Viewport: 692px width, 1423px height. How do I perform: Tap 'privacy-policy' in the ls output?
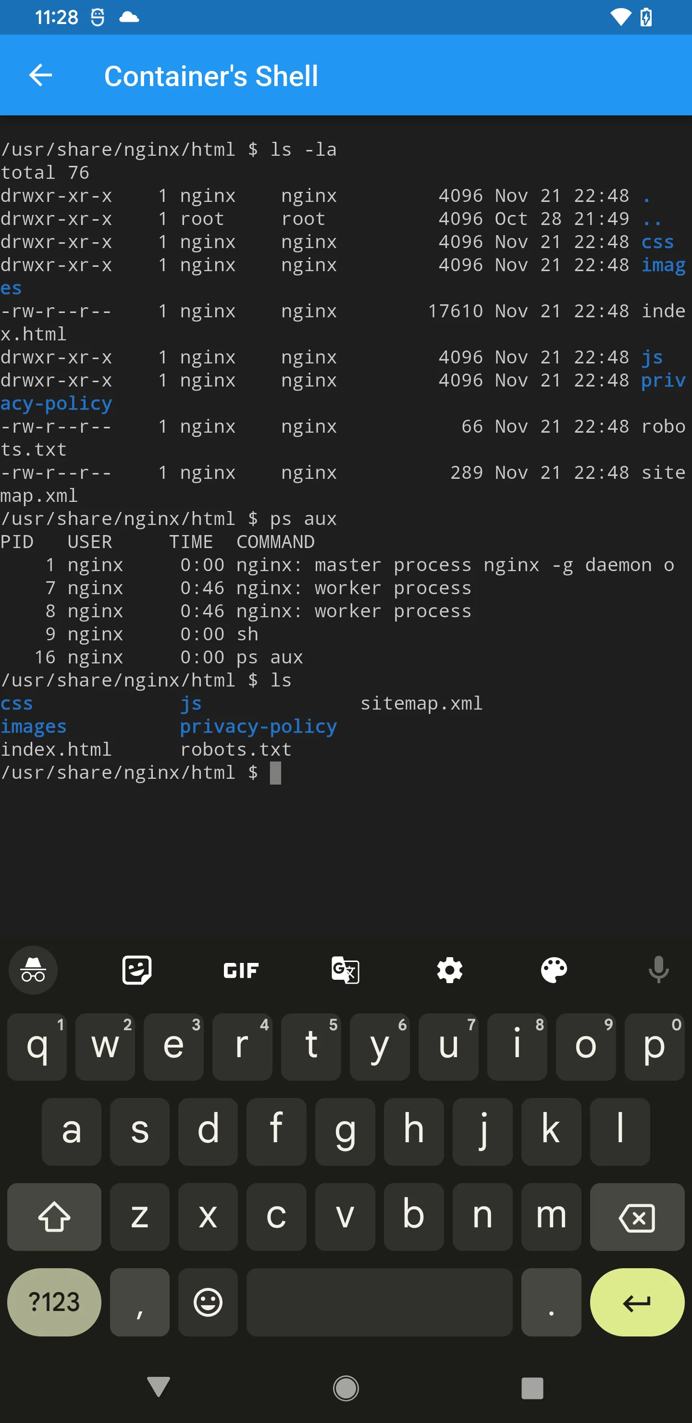(259, 726)
